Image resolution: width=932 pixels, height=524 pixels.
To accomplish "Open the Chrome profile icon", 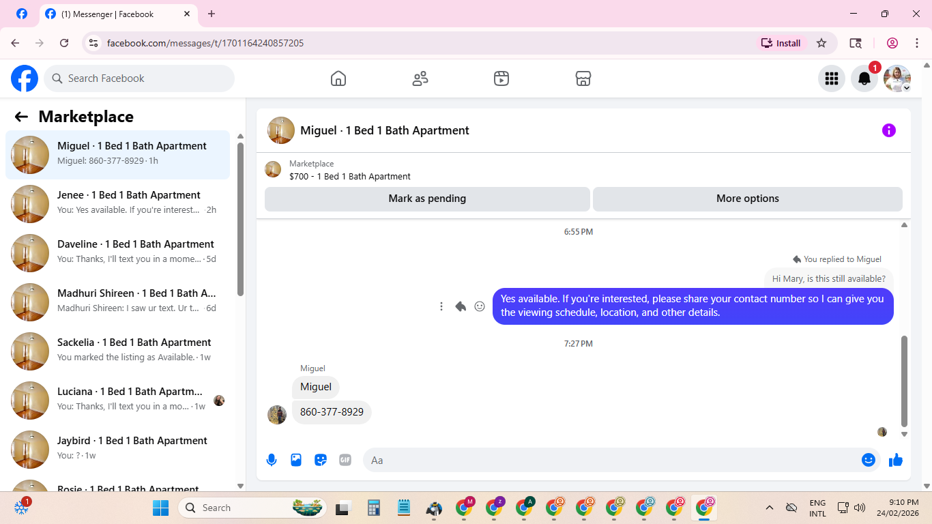I will point(892,43).
